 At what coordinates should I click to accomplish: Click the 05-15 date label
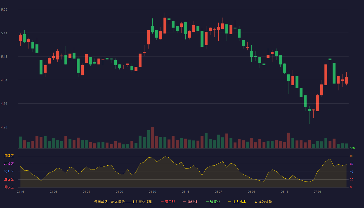(x=185, y=192)
